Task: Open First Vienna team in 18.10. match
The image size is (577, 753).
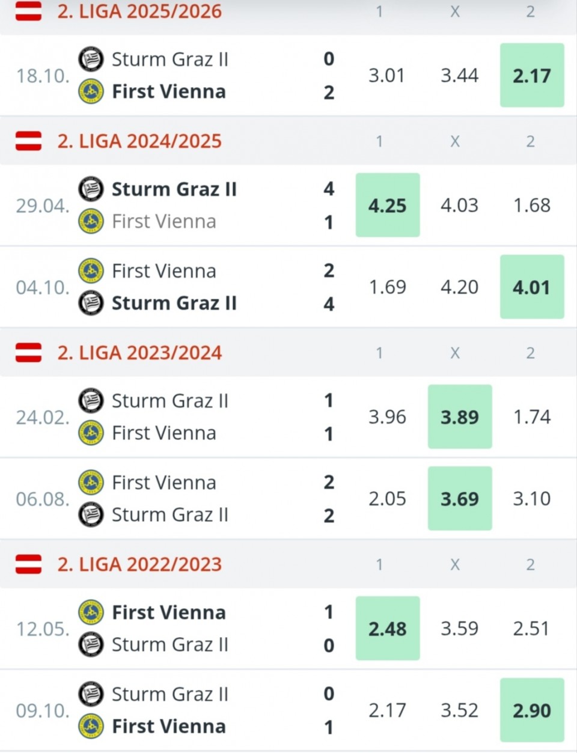Action: [169, 91]
